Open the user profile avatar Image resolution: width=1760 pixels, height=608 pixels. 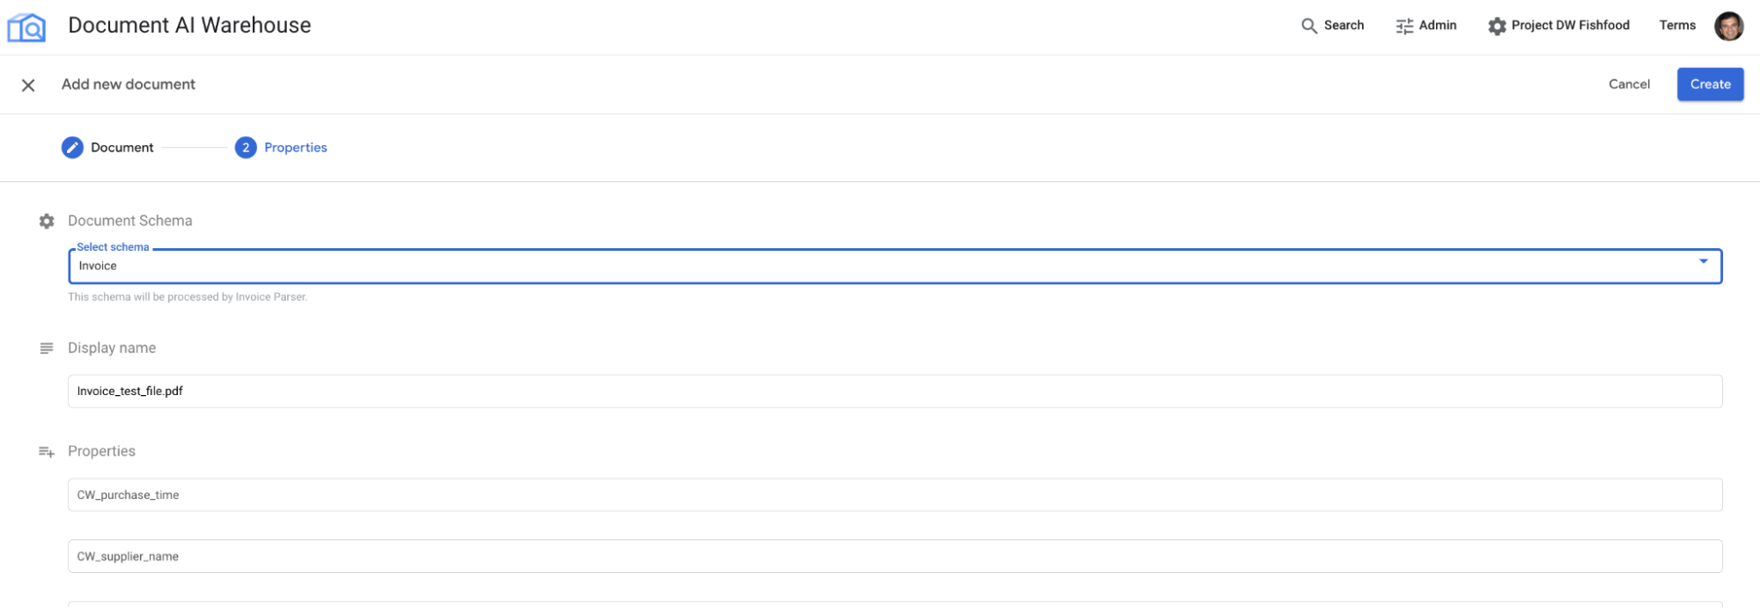tap(1728, 26)
